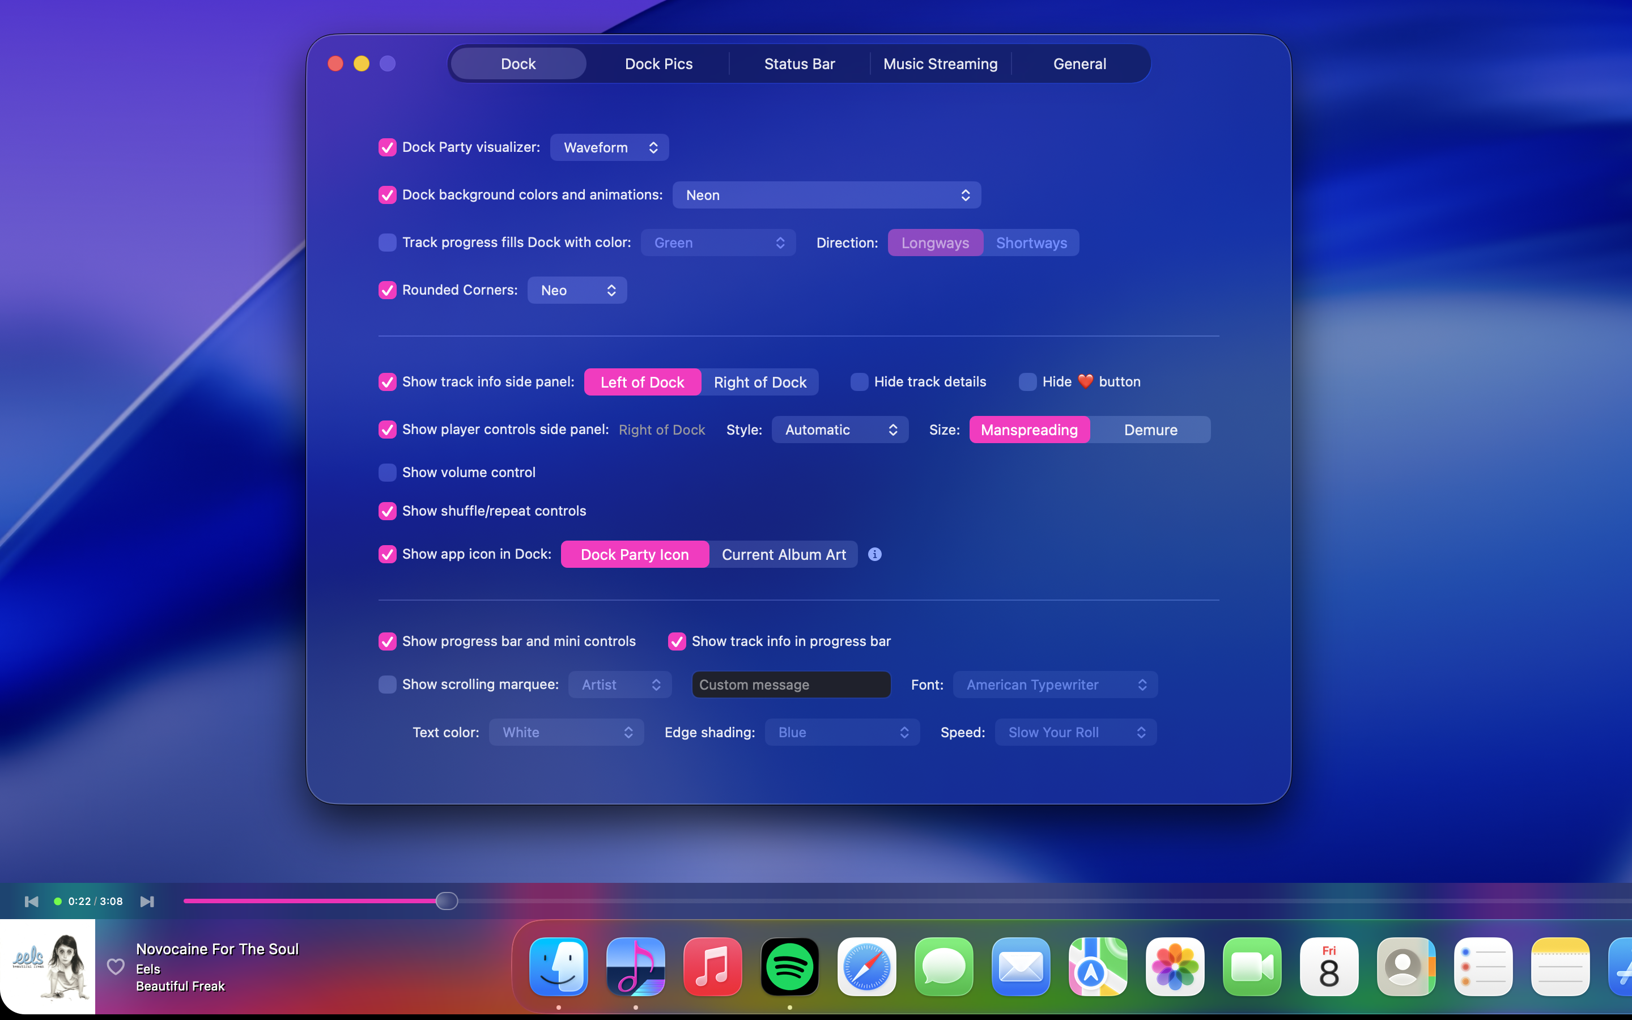Choose Left of Dock position

point(642,382)
